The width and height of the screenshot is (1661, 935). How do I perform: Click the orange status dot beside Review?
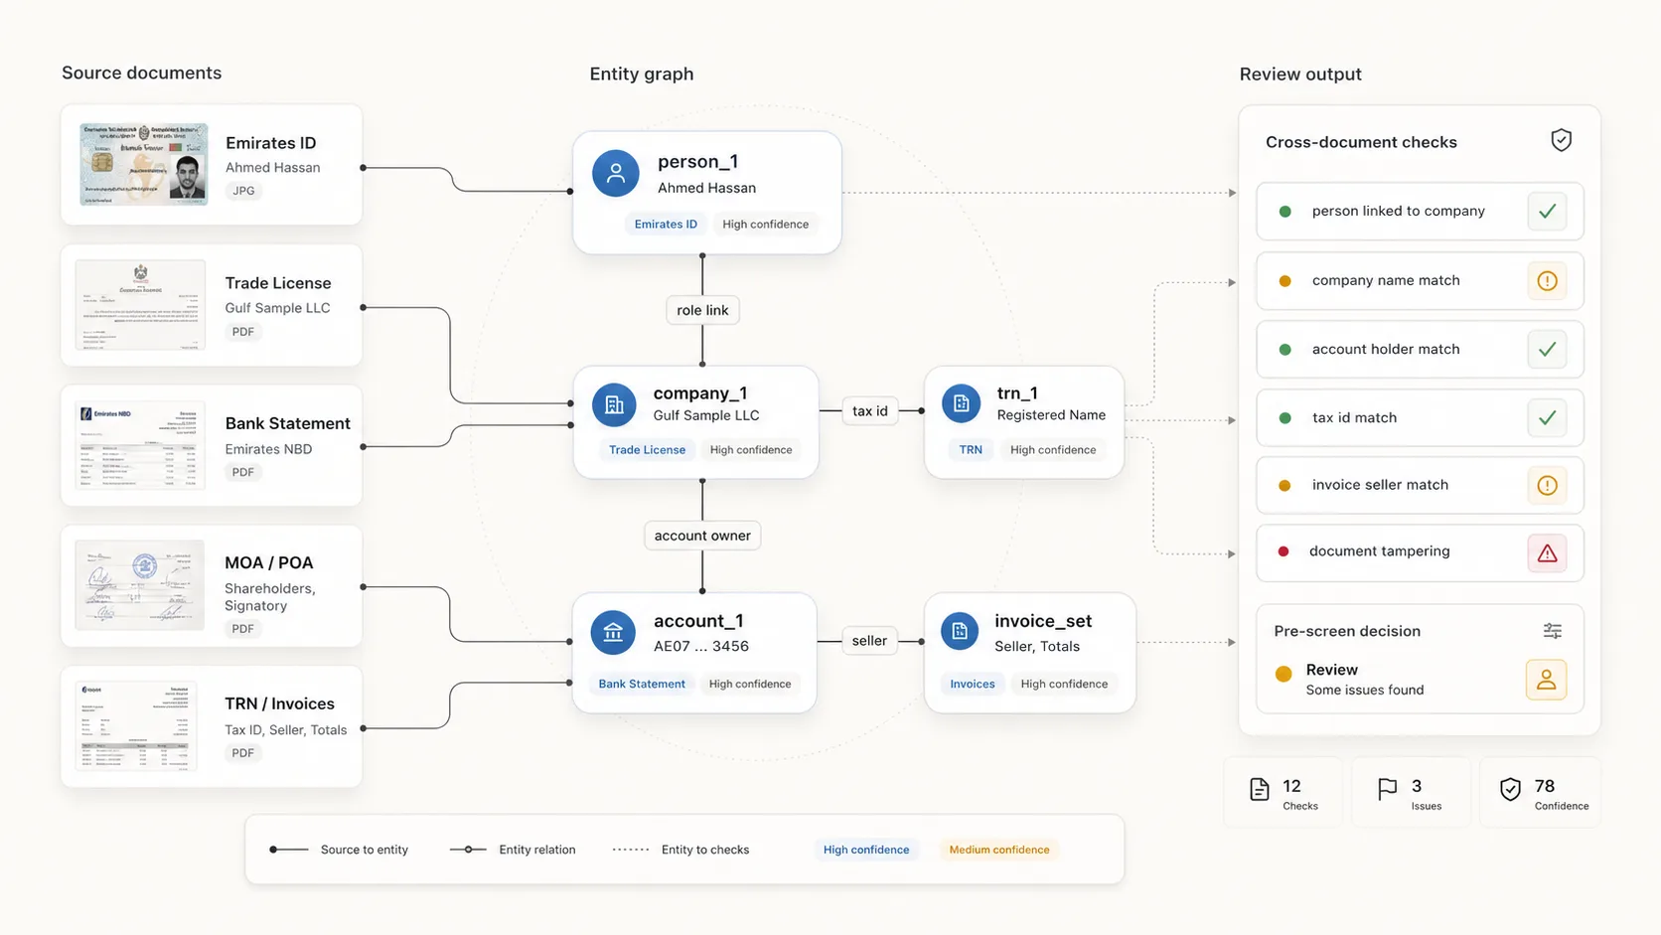click(x=1283, y=674)
